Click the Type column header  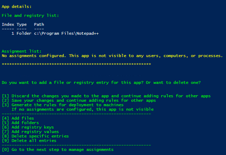click(x=22, y=24)
